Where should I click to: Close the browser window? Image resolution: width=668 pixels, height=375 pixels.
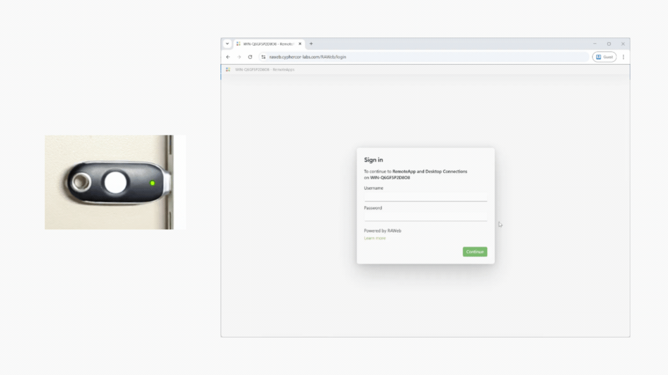point(623,44)
